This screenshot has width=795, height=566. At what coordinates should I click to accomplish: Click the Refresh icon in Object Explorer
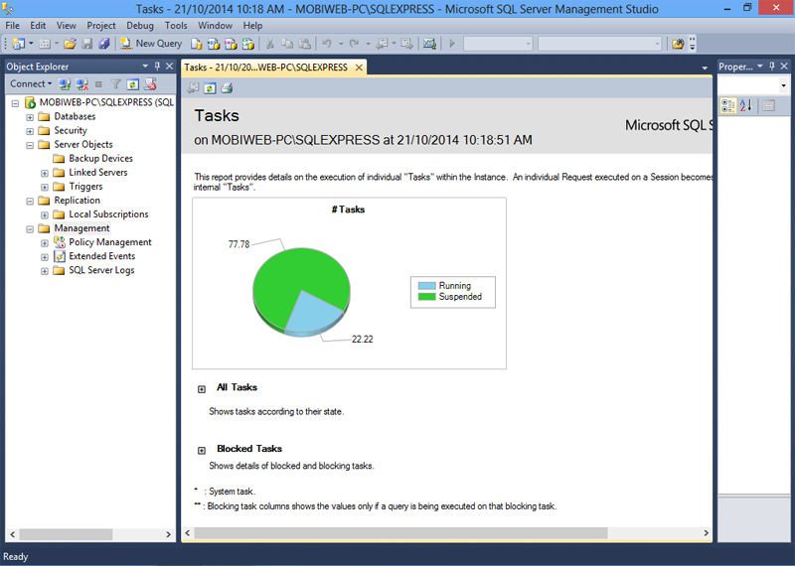(133, 84)
